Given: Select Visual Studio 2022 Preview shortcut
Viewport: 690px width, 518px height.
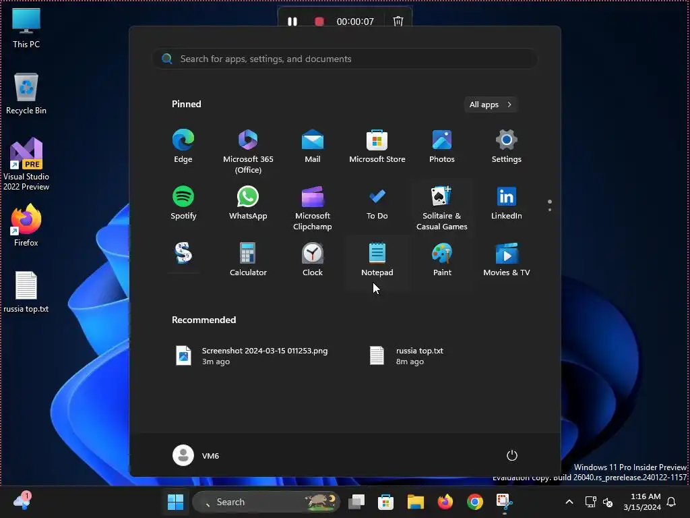Looking at the screenshot, I should [x=26, y=164].
